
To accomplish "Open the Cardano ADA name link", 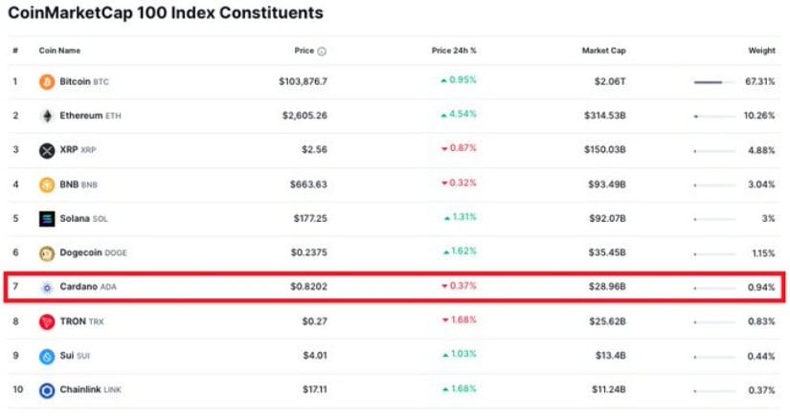I will (x=88, y=287).
